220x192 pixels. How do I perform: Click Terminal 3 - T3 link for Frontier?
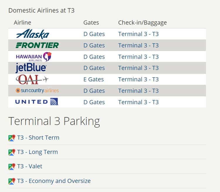point(139,45)
